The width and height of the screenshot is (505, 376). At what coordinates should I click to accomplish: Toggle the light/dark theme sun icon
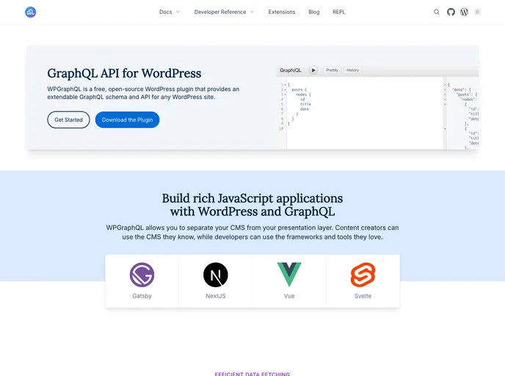click(x=477, y=12)
